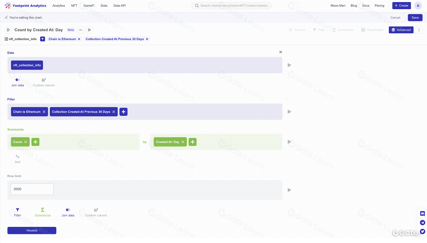Open the Discord link icon
This screenshot has width=427, height=243.
[422, 213]
